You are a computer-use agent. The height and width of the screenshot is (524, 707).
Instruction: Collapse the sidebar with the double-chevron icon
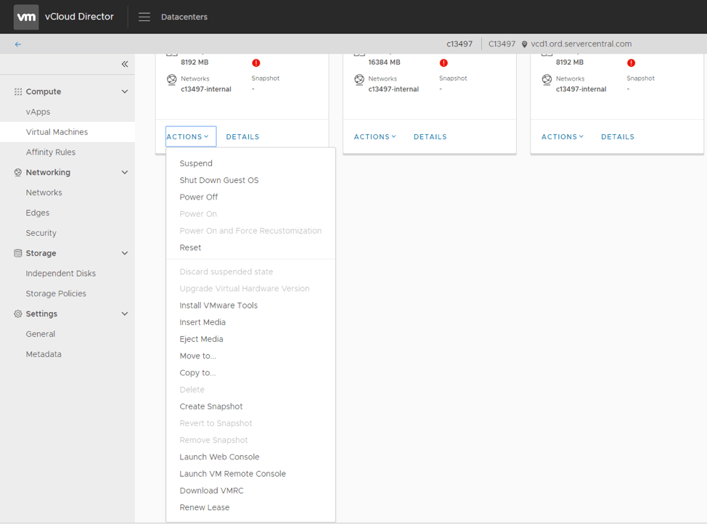point(124,64)
